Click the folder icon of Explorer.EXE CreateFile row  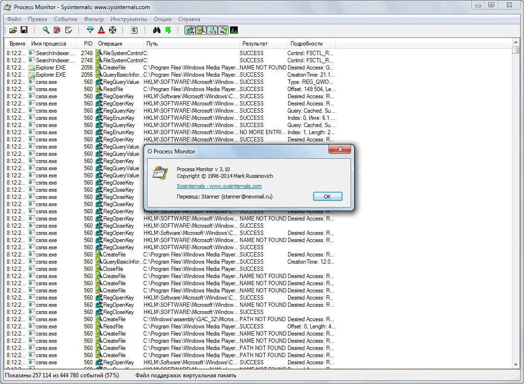point(32,68)
